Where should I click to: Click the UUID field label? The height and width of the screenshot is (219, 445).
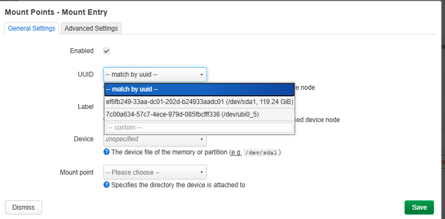[85, 74]
